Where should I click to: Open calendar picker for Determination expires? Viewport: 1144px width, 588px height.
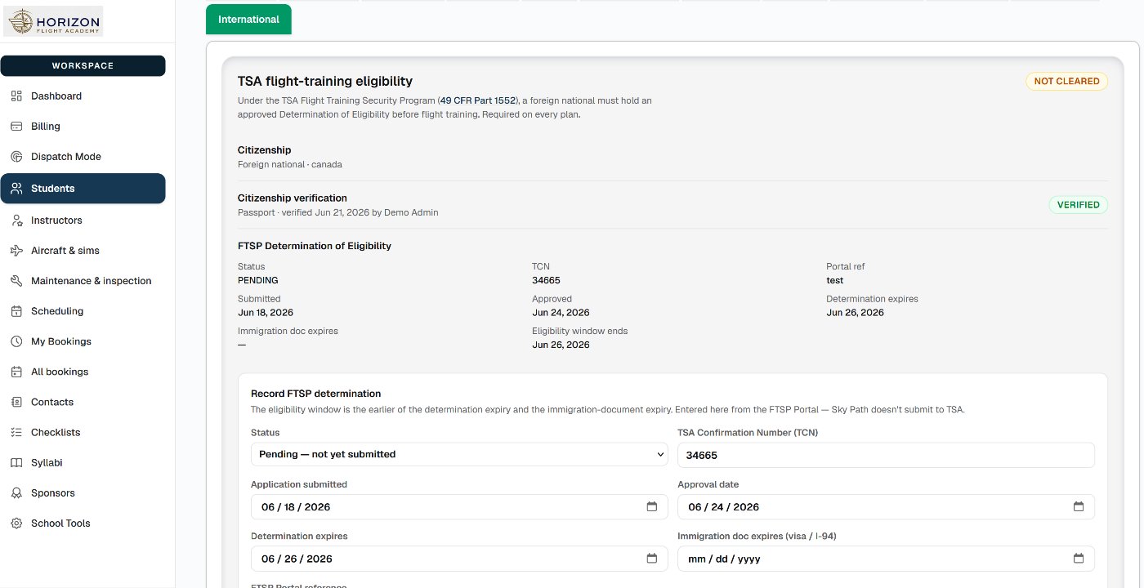652,559
